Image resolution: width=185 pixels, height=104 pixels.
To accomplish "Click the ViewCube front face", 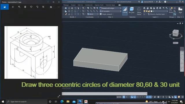I will tap(175, 34).
